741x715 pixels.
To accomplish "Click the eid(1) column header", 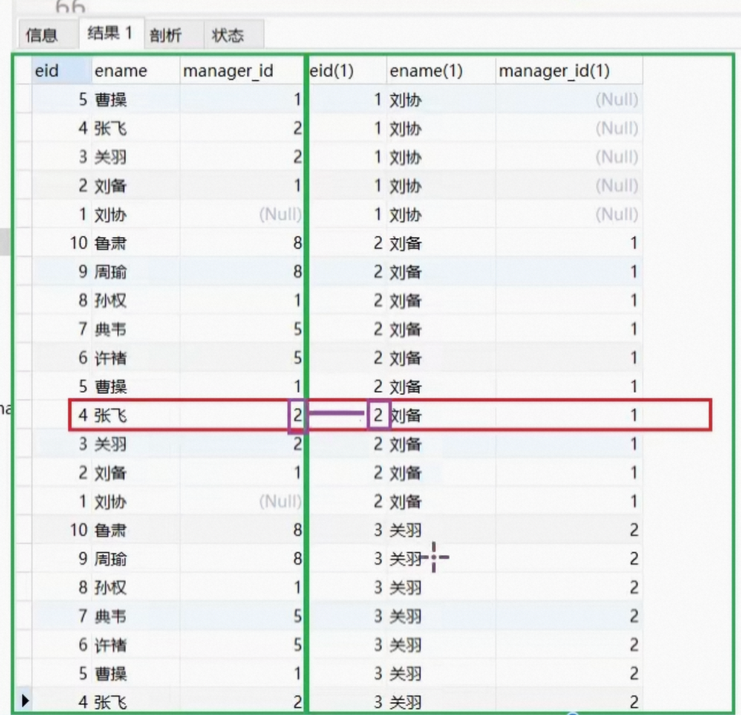I will [x=348, y=71].
